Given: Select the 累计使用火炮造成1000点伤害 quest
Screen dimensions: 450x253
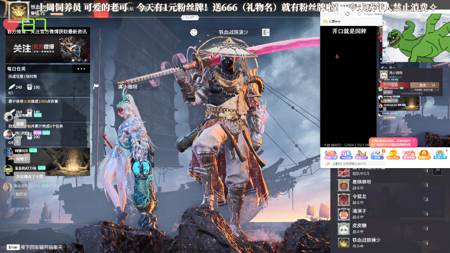Looking at the screenshot, I should tap(48, 109).
